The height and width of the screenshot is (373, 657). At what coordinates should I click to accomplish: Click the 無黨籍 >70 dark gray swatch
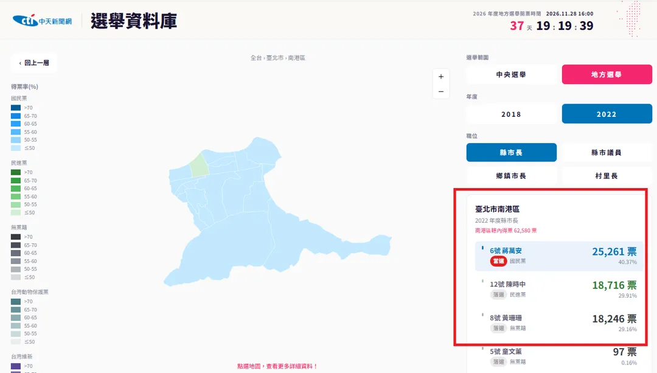click(x=16, y=237)
